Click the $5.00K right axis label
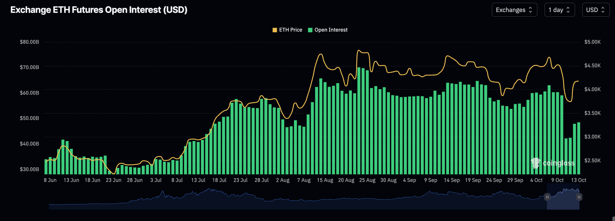This screenshot has height=221, width=615. 593,42
